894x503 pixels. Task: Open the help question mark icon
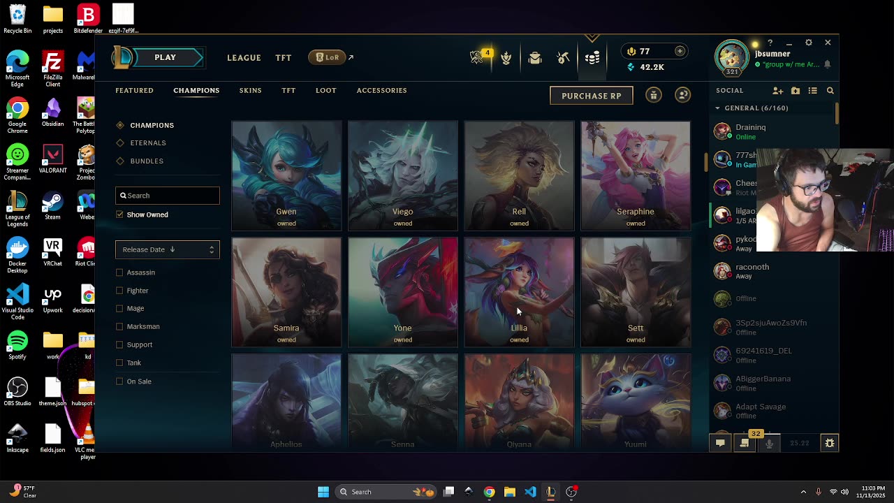(770, 43)
